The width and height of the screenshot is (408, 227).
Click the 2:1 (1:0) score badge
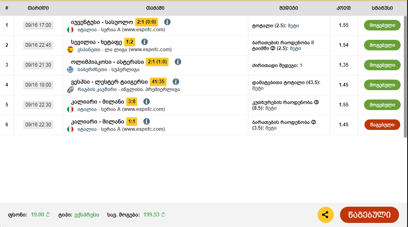[157, 62]
